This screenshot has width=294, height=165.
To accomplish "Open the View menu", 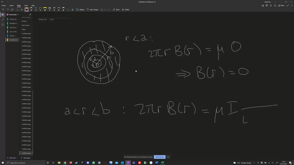I will tap(26, 5).
